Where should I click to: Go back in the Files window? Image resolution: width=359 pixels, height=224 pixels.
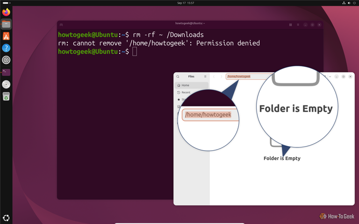tap(214, 77)
